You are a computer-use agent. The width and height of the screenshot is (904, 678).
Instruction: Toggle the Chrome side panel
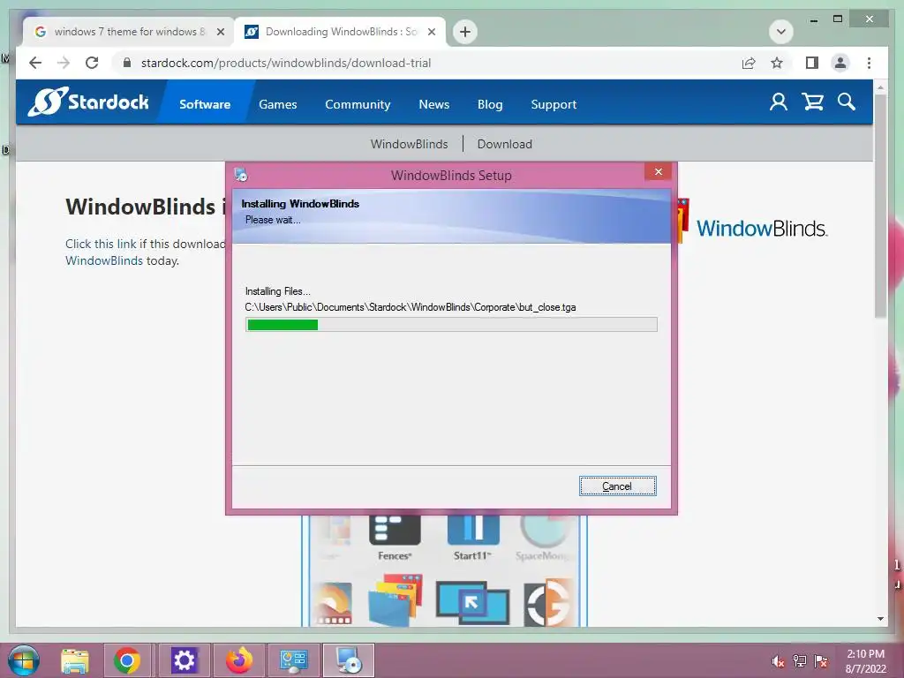(x=812, y=63)
